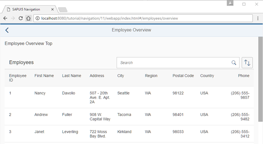Open a new browser tab
This screenshot has width=263, height=144.
[x=63, y=10]
